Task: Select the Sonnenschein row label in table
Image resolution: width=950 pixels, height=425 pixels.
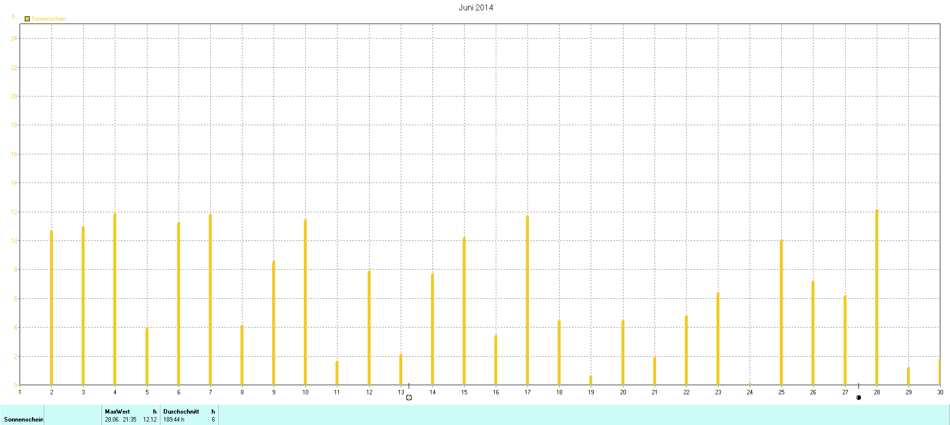Action: point(23,420)
